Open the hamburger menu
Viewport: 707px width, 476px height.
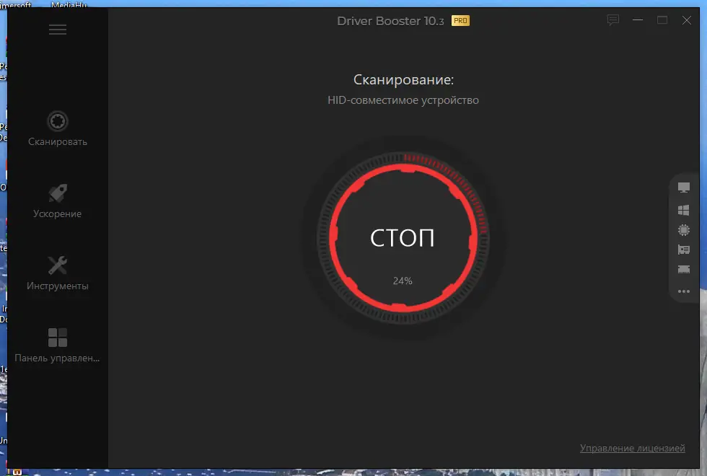(57, 30)
